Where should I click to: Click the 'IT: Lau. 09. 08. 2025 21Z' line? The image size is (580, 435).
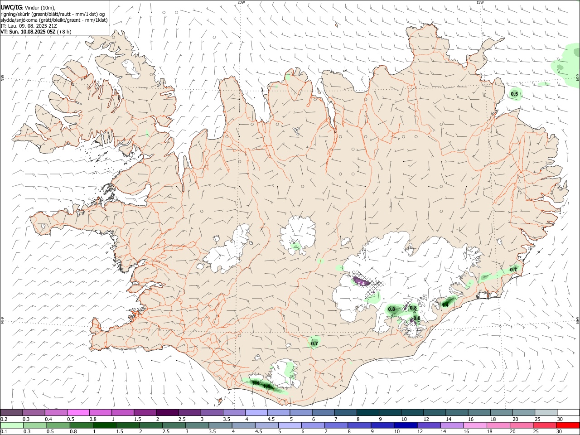(29, 26)
